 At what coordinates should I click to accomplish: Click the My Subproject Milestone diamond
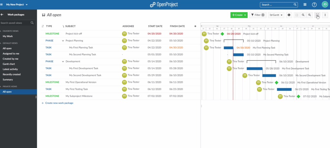[x=298, y=96]
